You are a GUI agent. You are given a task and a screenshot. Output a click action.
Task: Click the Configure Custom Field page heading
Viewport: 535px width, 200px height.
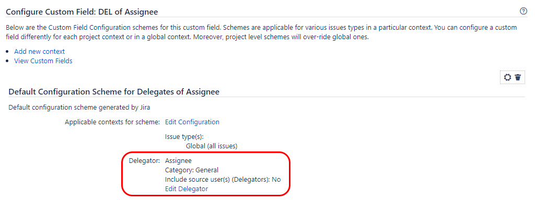pyautogui.click(x=82, y=12)
